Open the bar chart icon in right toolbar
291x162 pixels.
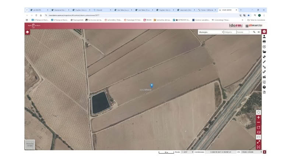[264, 77]
